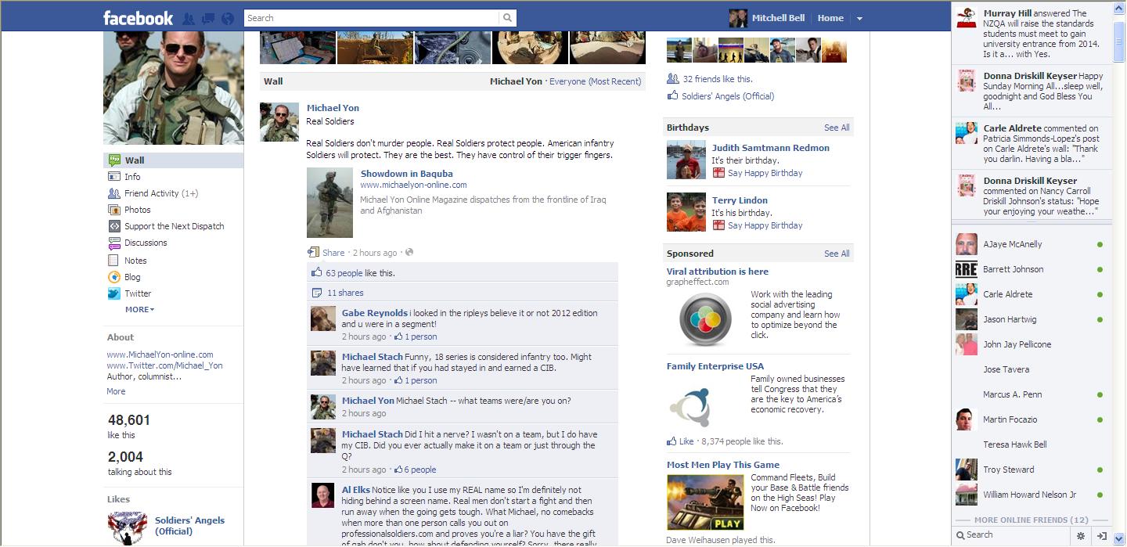Expand MORE ONLINE FRIENDS (12) list
Screen dimensions: 1127x547
(x=1032, y=520)
